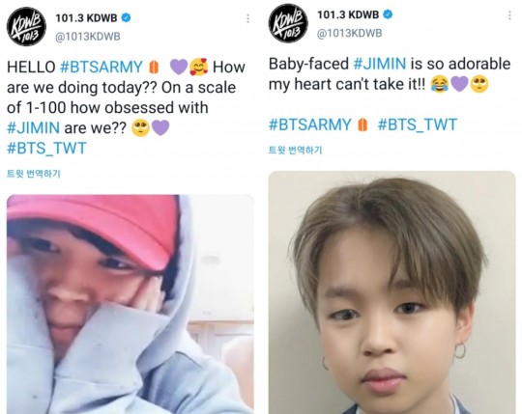Open @1013KDWB handle on left tweet

point(88,37)
